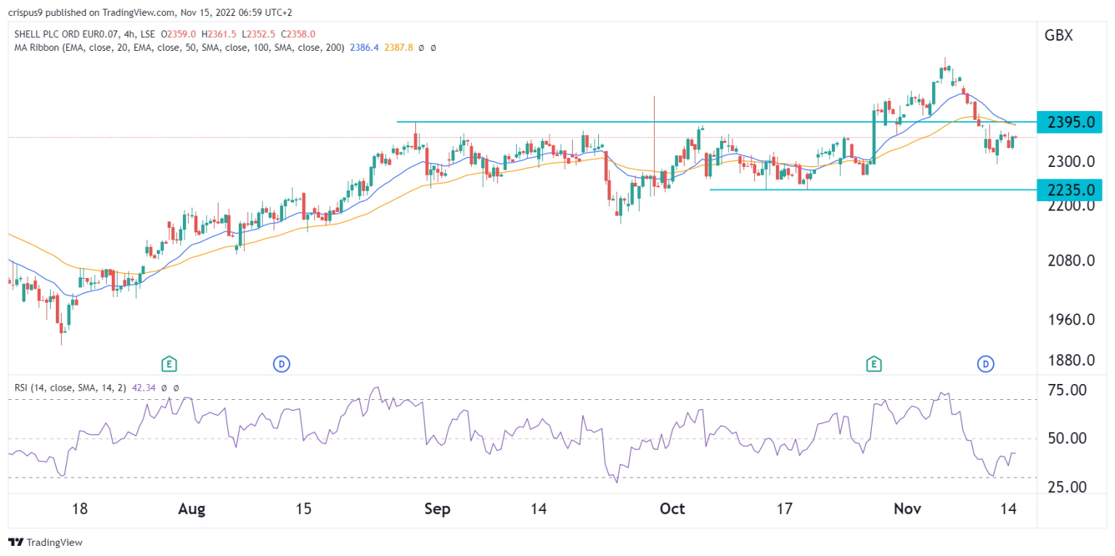Viewport: 1115px width, 556px height.
Task: Click the 2235.0 support price label
Action: [1070, 189]
